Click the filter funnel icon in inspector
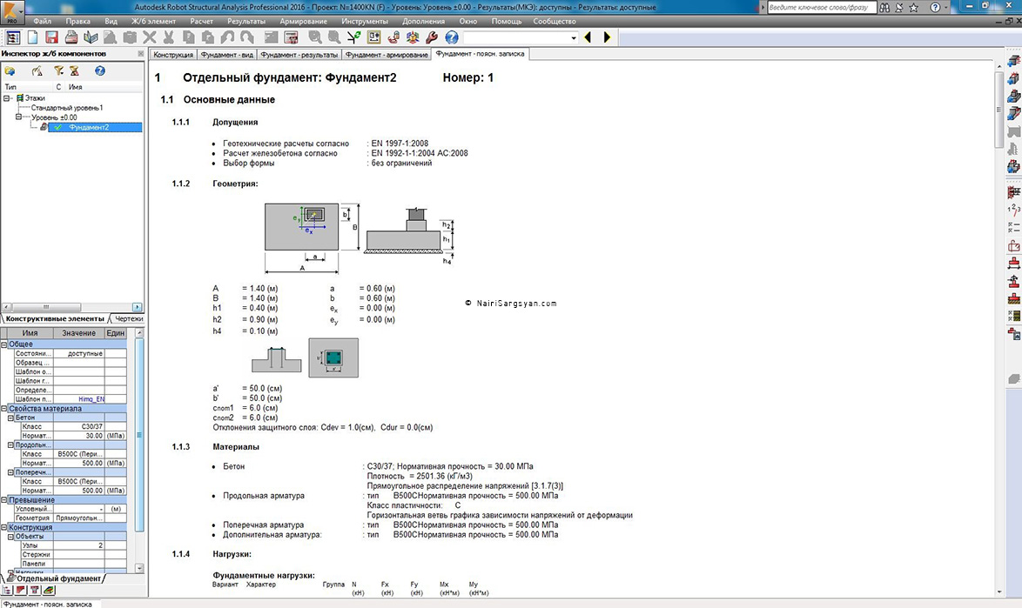 (58, 71)
